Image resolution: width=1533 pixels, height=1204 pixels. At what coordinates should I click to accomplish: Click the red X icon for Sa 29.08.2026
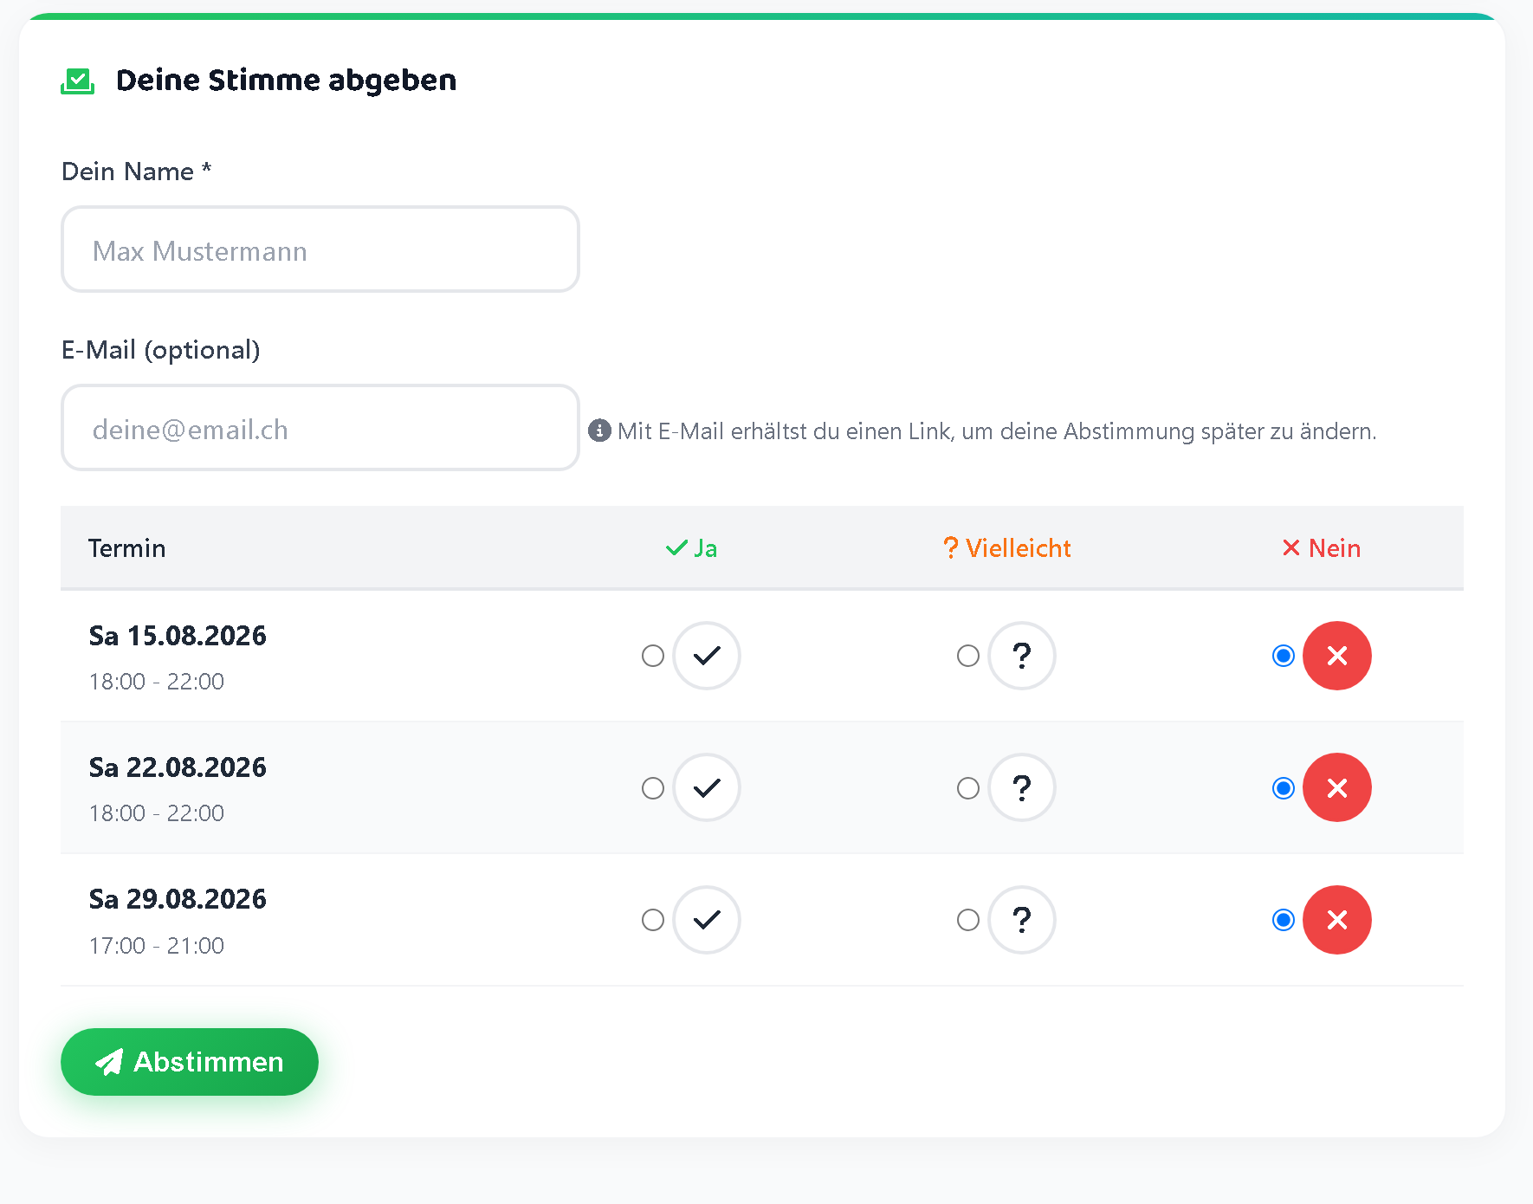click(1337, 920)
